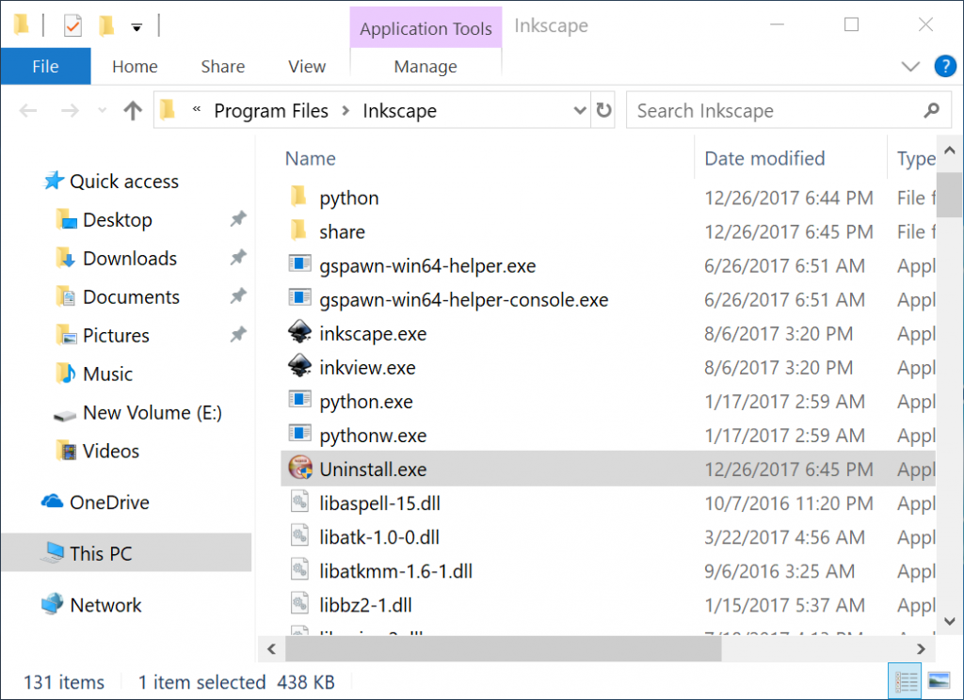The image size is (964, 700).
Task: Select the libatkmm-1.6-1.dll file icon
Action: pyautogui.click(x=299, y=569)
